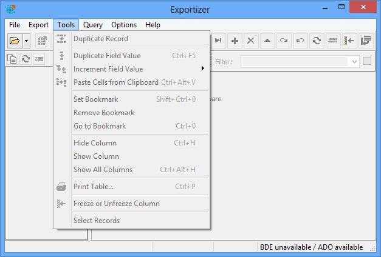
Task: Click the checklist icon in left panel
Action: (39, 59)
